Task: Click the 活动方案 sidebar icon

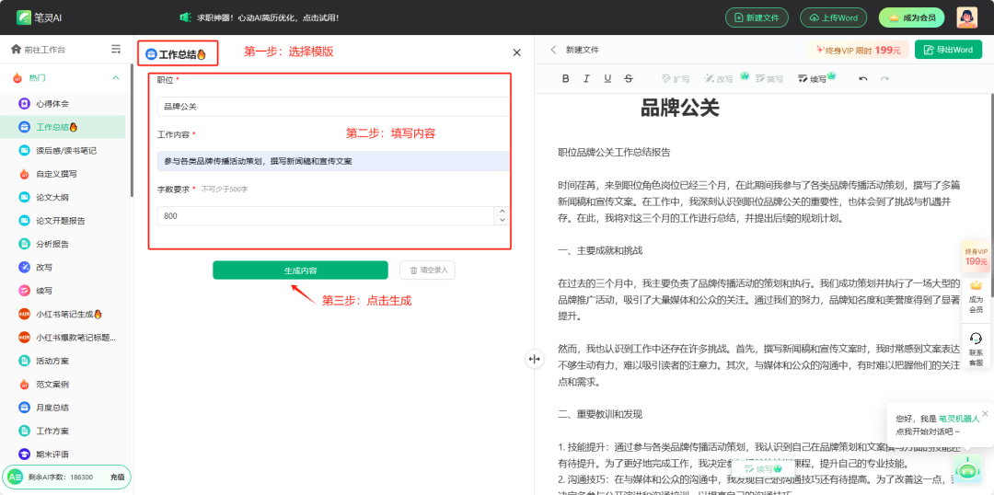Action: coord(24,361)
